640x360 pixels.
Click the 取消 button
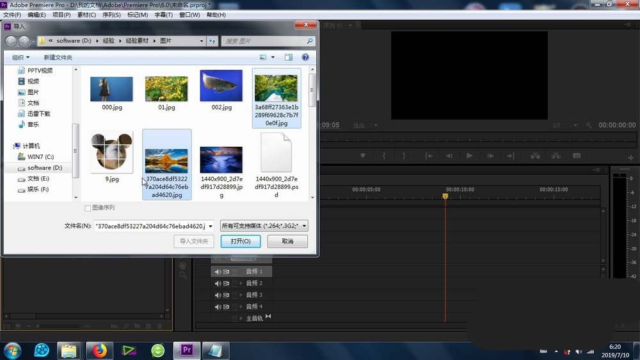tap(287, 241)
